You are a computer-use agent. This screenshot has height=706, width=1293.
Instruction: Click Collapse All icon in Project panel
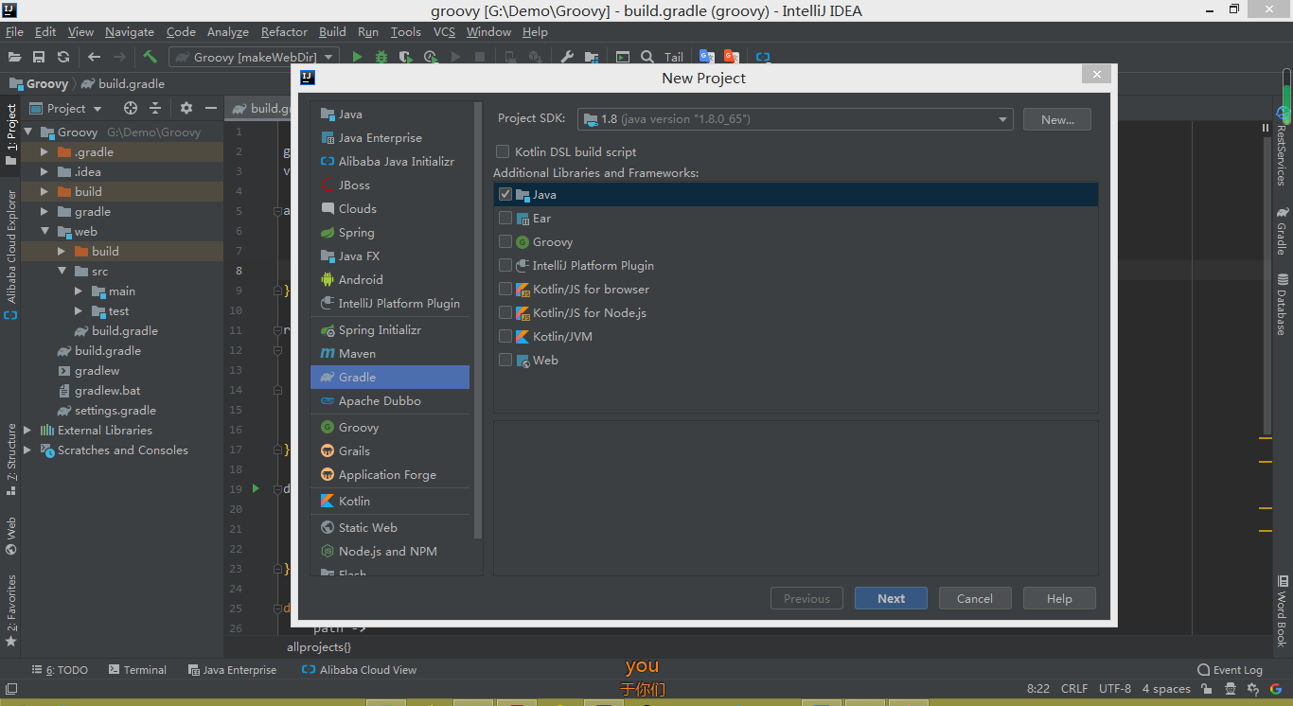[x=155, y=108]
